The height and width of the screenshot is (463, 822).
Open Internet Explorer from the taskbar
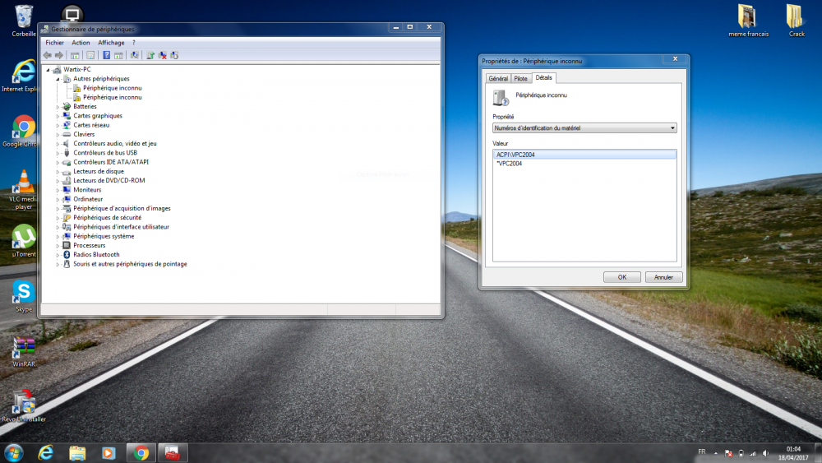[46, 452]
